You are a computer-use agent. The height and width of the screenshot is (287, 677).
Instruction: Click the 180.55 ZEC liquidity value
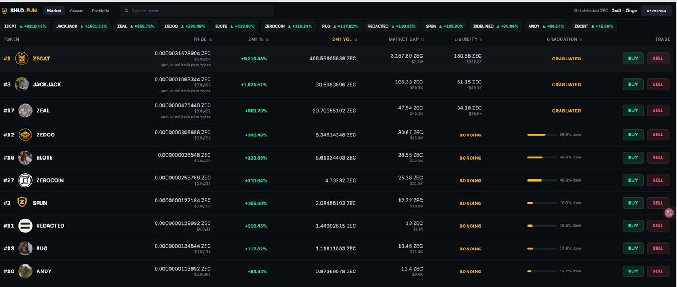click(468, 56)
